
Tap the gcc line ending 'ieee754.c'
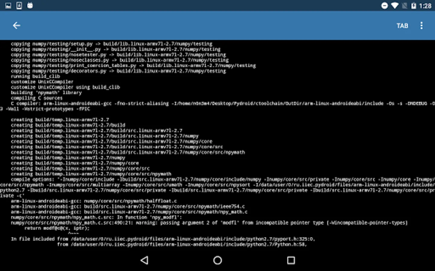(x=128, y=207)
